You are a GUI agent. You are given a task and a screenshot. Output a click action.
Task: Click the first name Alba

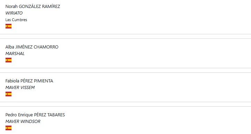click(x=10, y=47)
